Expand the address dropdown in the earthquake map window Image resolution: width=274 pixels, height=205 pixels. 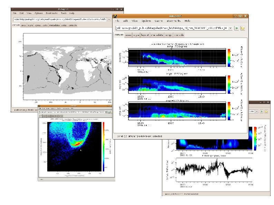(109, 19)
